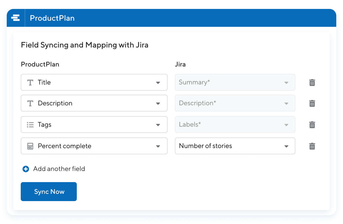Click the ProductPlan column label
This screenshot has height=224, width=343.
pyautogui.click(x=40, y=64)
